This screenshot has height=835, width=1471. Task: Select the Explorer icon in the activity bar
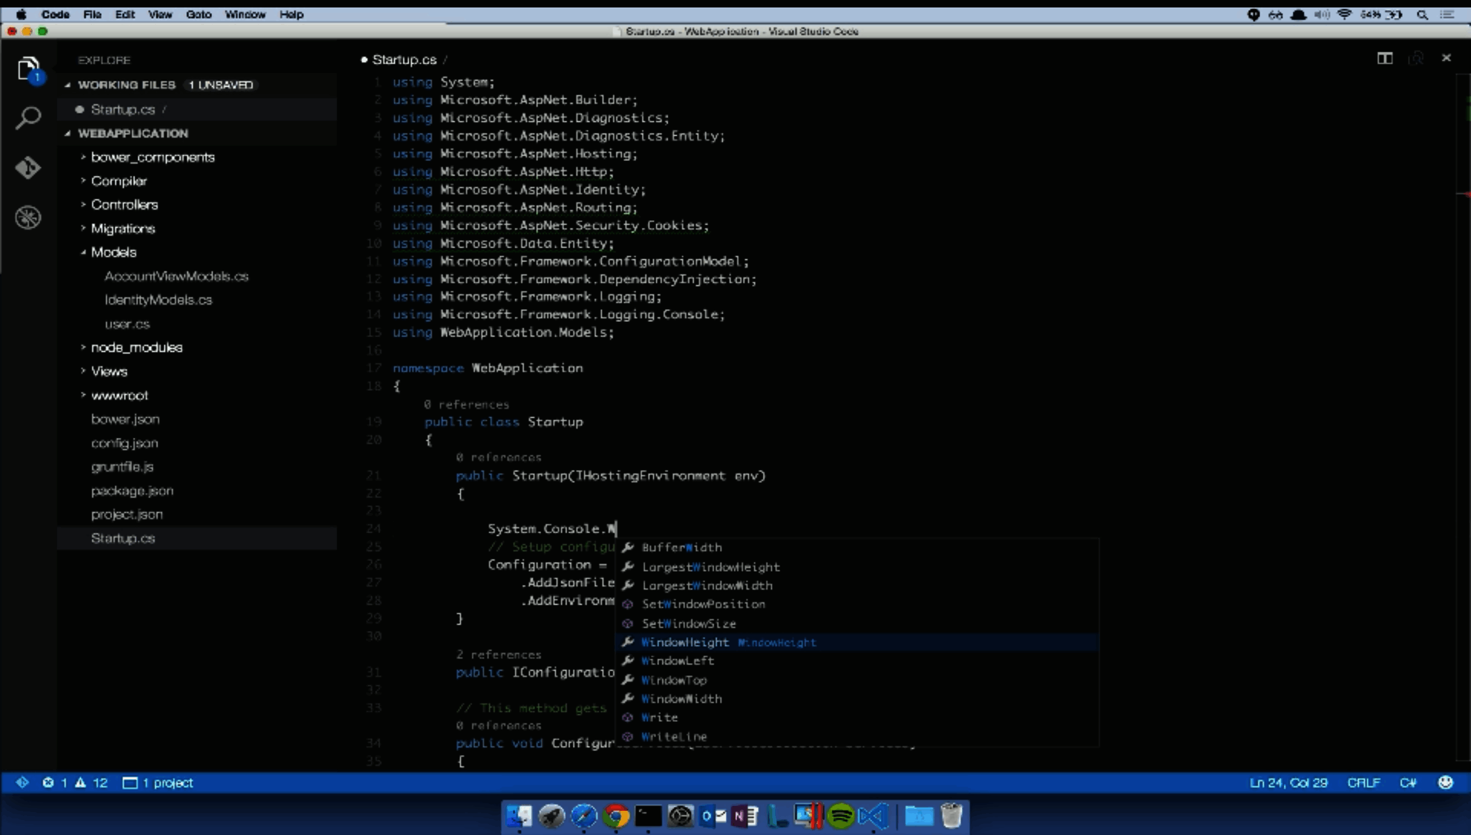(28, 67)
